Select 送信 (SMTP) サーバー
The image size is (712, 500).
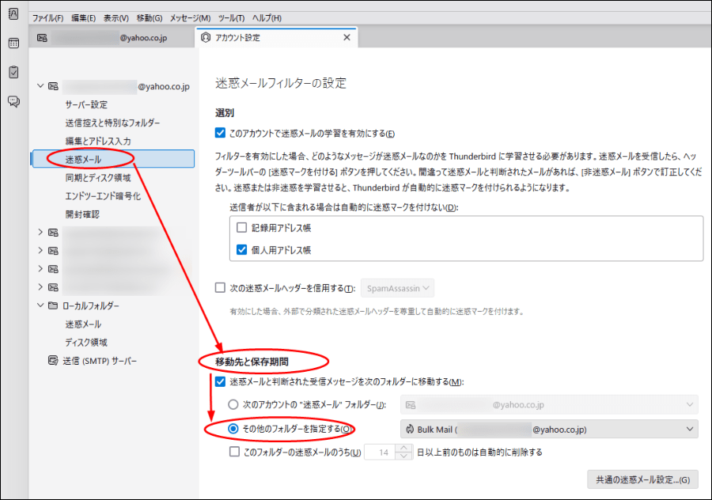tap(100, 361)
